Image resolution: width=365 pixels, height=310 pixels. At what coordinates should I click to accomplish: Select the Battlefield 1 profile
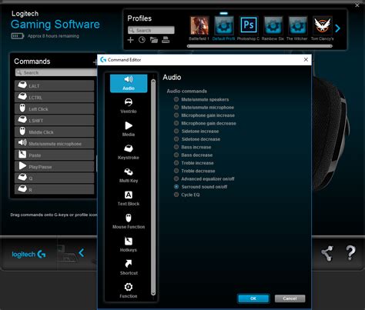click(x=199, y=25)
